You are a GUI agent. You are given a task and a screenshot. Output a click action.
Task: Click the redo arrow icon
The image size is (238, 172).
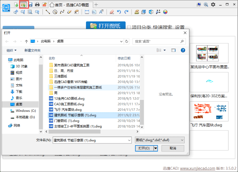[126, 12]
